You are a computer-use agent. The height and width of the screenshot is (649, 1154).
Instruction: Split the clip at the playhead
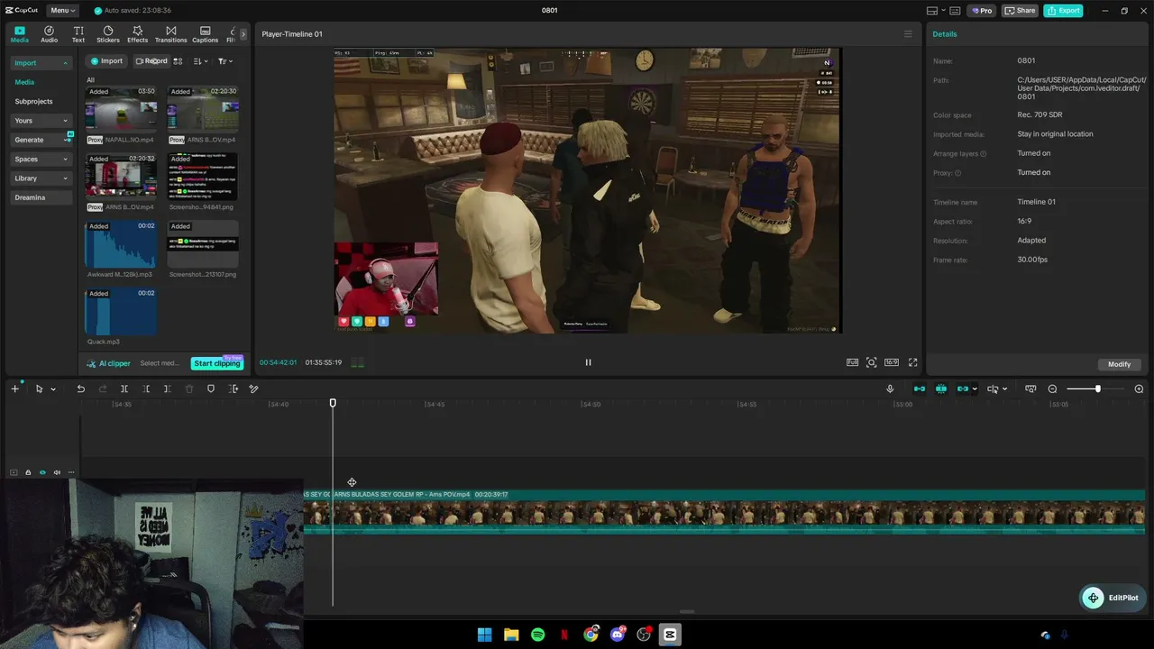[x=124, y=388]
